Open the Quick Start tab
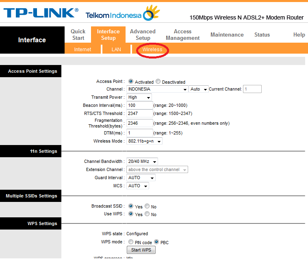The height and width of the screenshot is (260, 308). [78, 35]
